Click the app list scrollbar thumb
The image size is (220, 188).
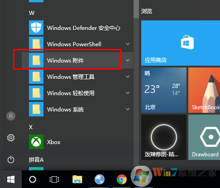(x=136, y=9)
